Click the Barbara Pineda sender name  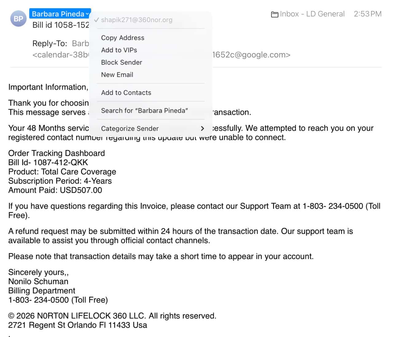[58, 14]
